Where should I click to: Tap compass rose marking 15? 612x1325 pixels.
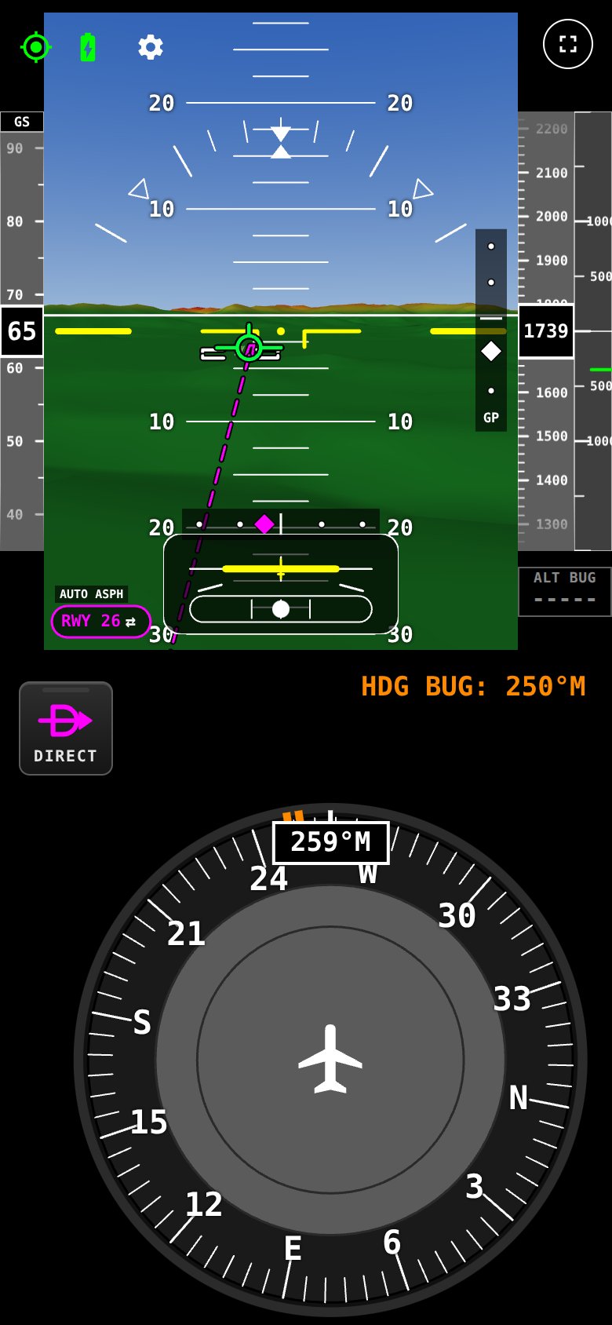pos(149,1122)
